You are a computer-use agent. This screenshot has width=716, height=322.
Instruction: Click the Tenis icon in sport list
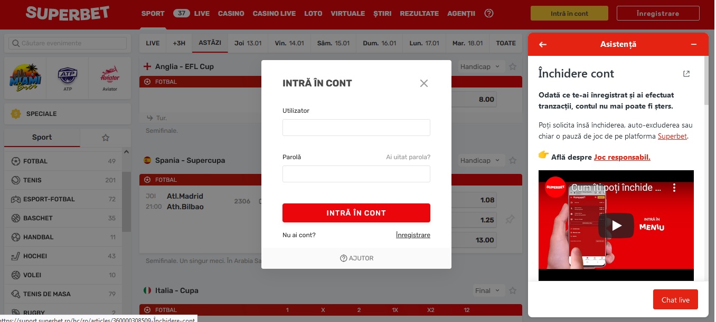click(15, 180)
